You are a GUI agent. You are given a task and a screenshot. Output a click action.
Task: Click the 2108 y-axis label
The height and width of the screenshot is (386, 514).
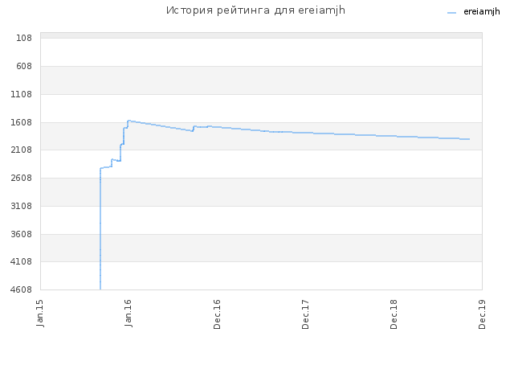tap(22, 150)
